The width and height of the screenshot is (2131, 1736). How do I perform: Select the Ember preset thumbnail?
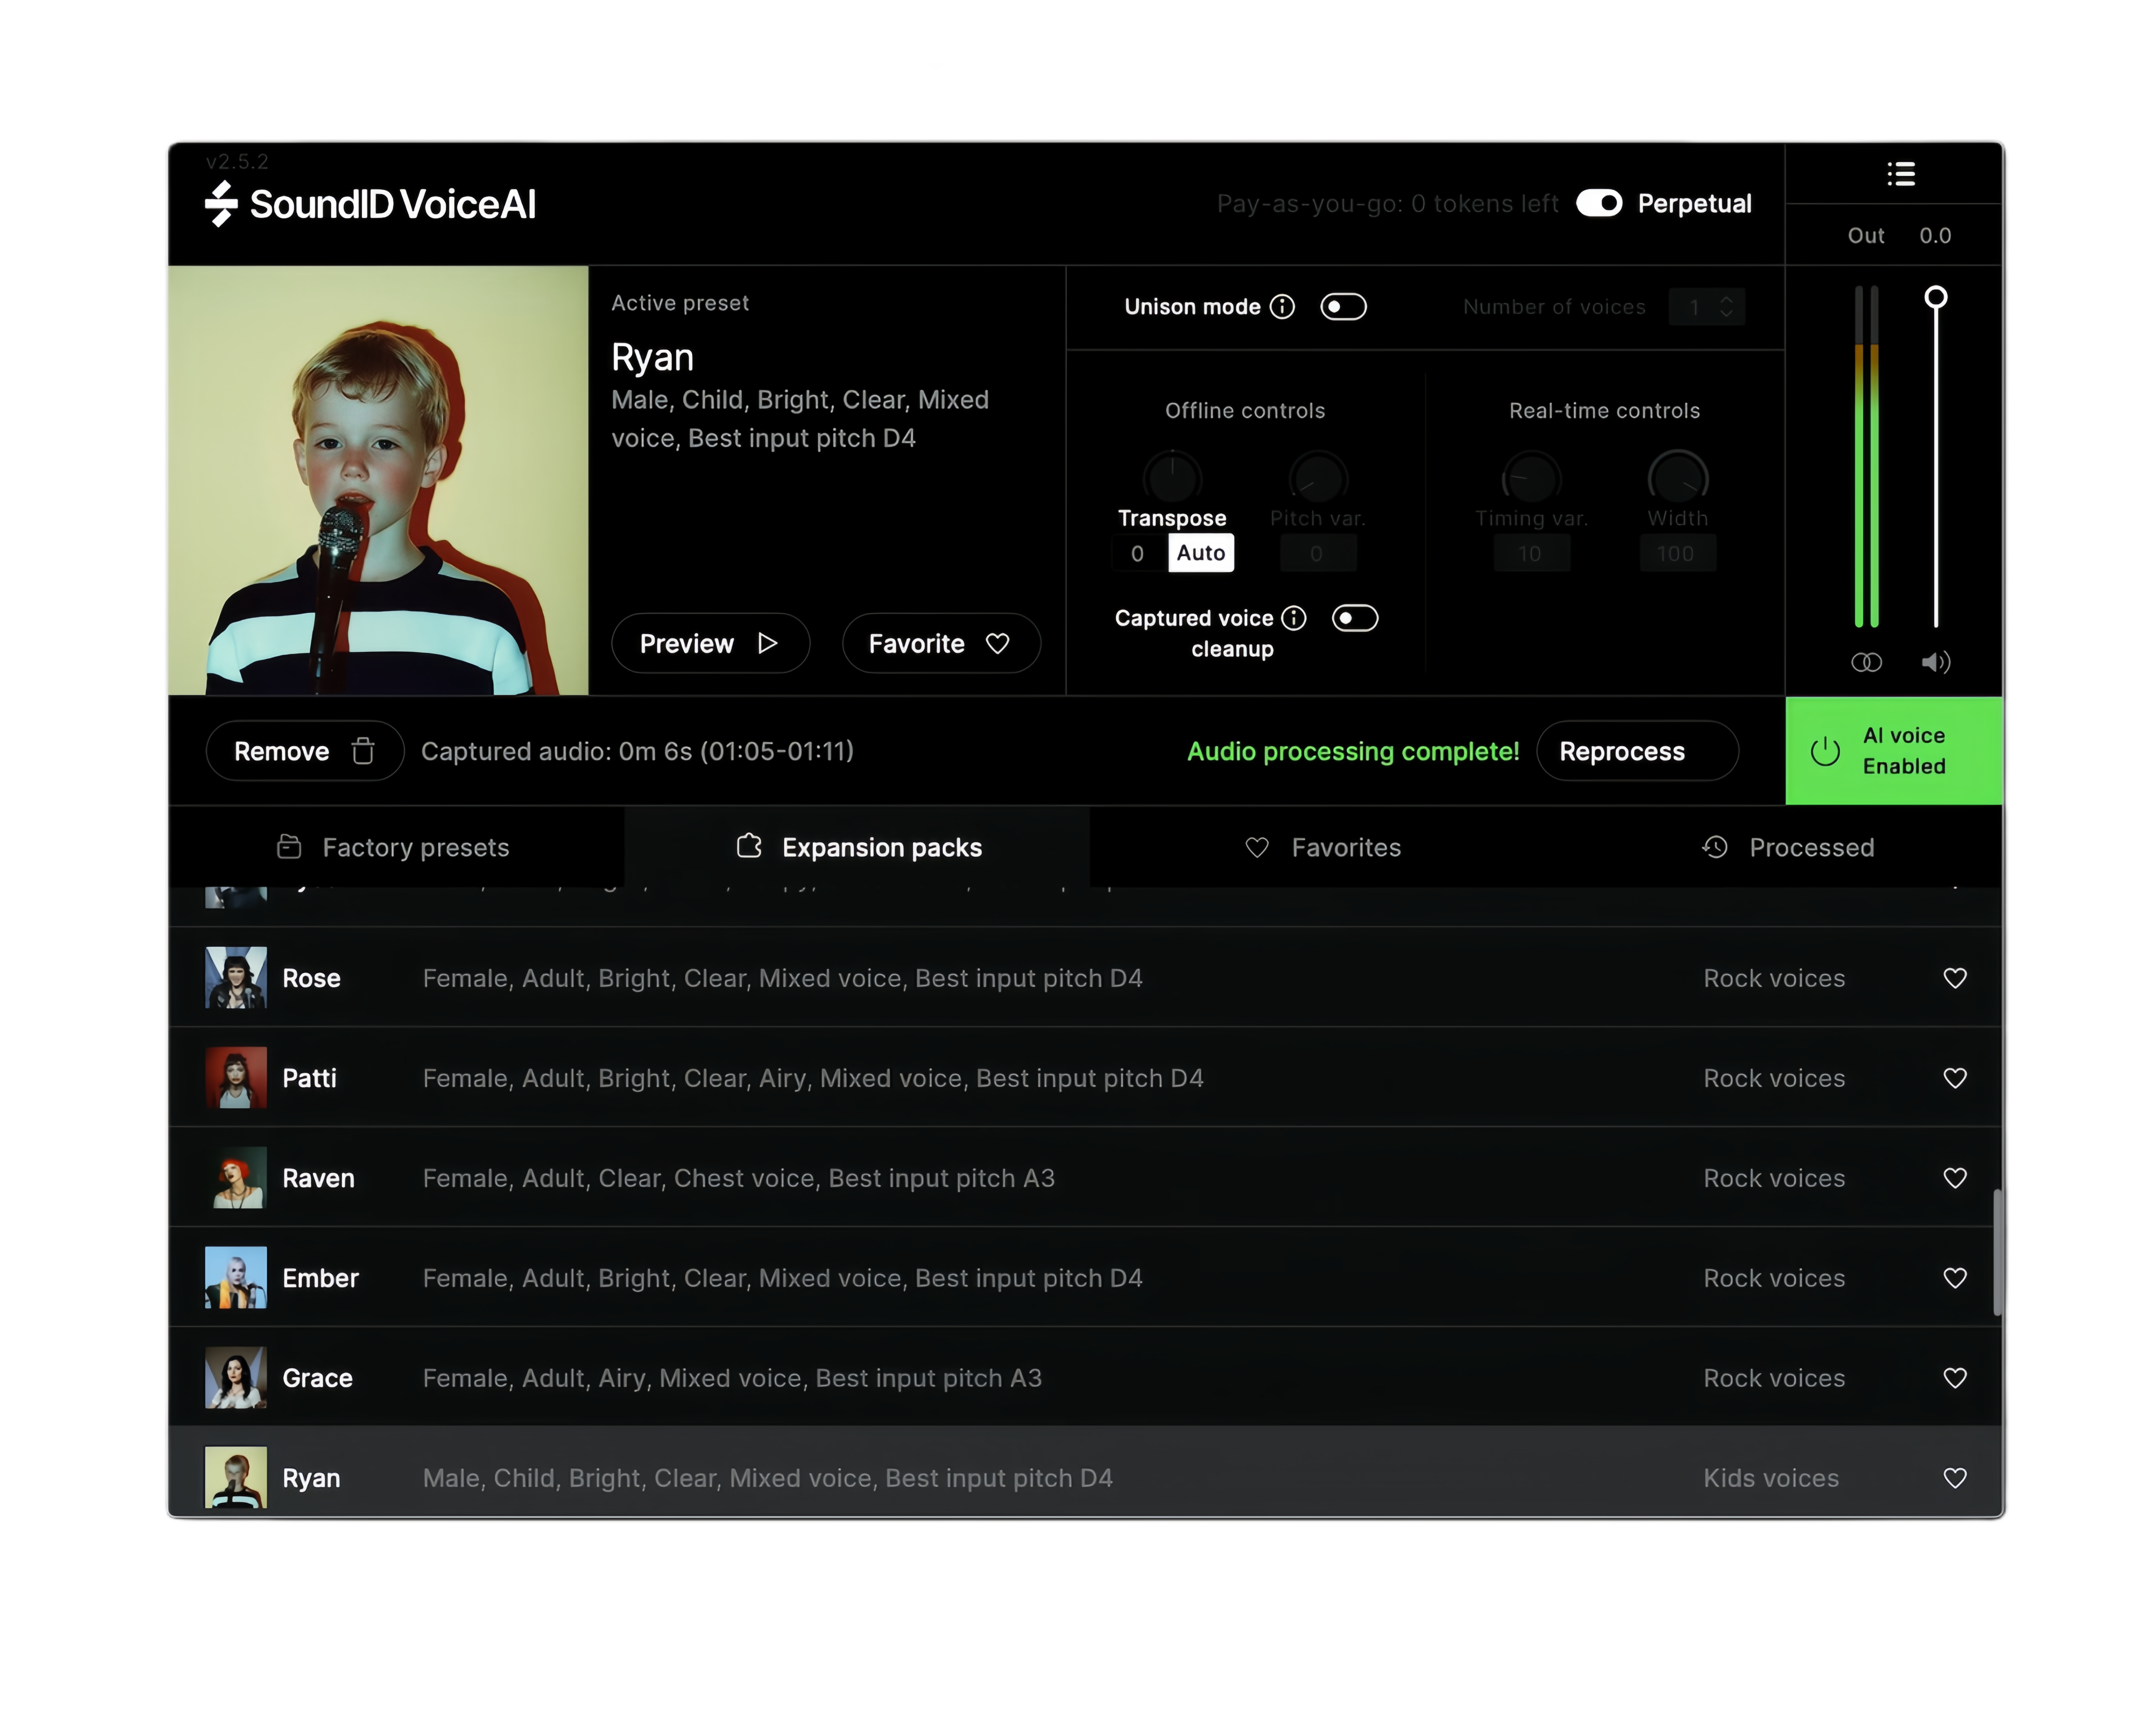(236, 1277)
